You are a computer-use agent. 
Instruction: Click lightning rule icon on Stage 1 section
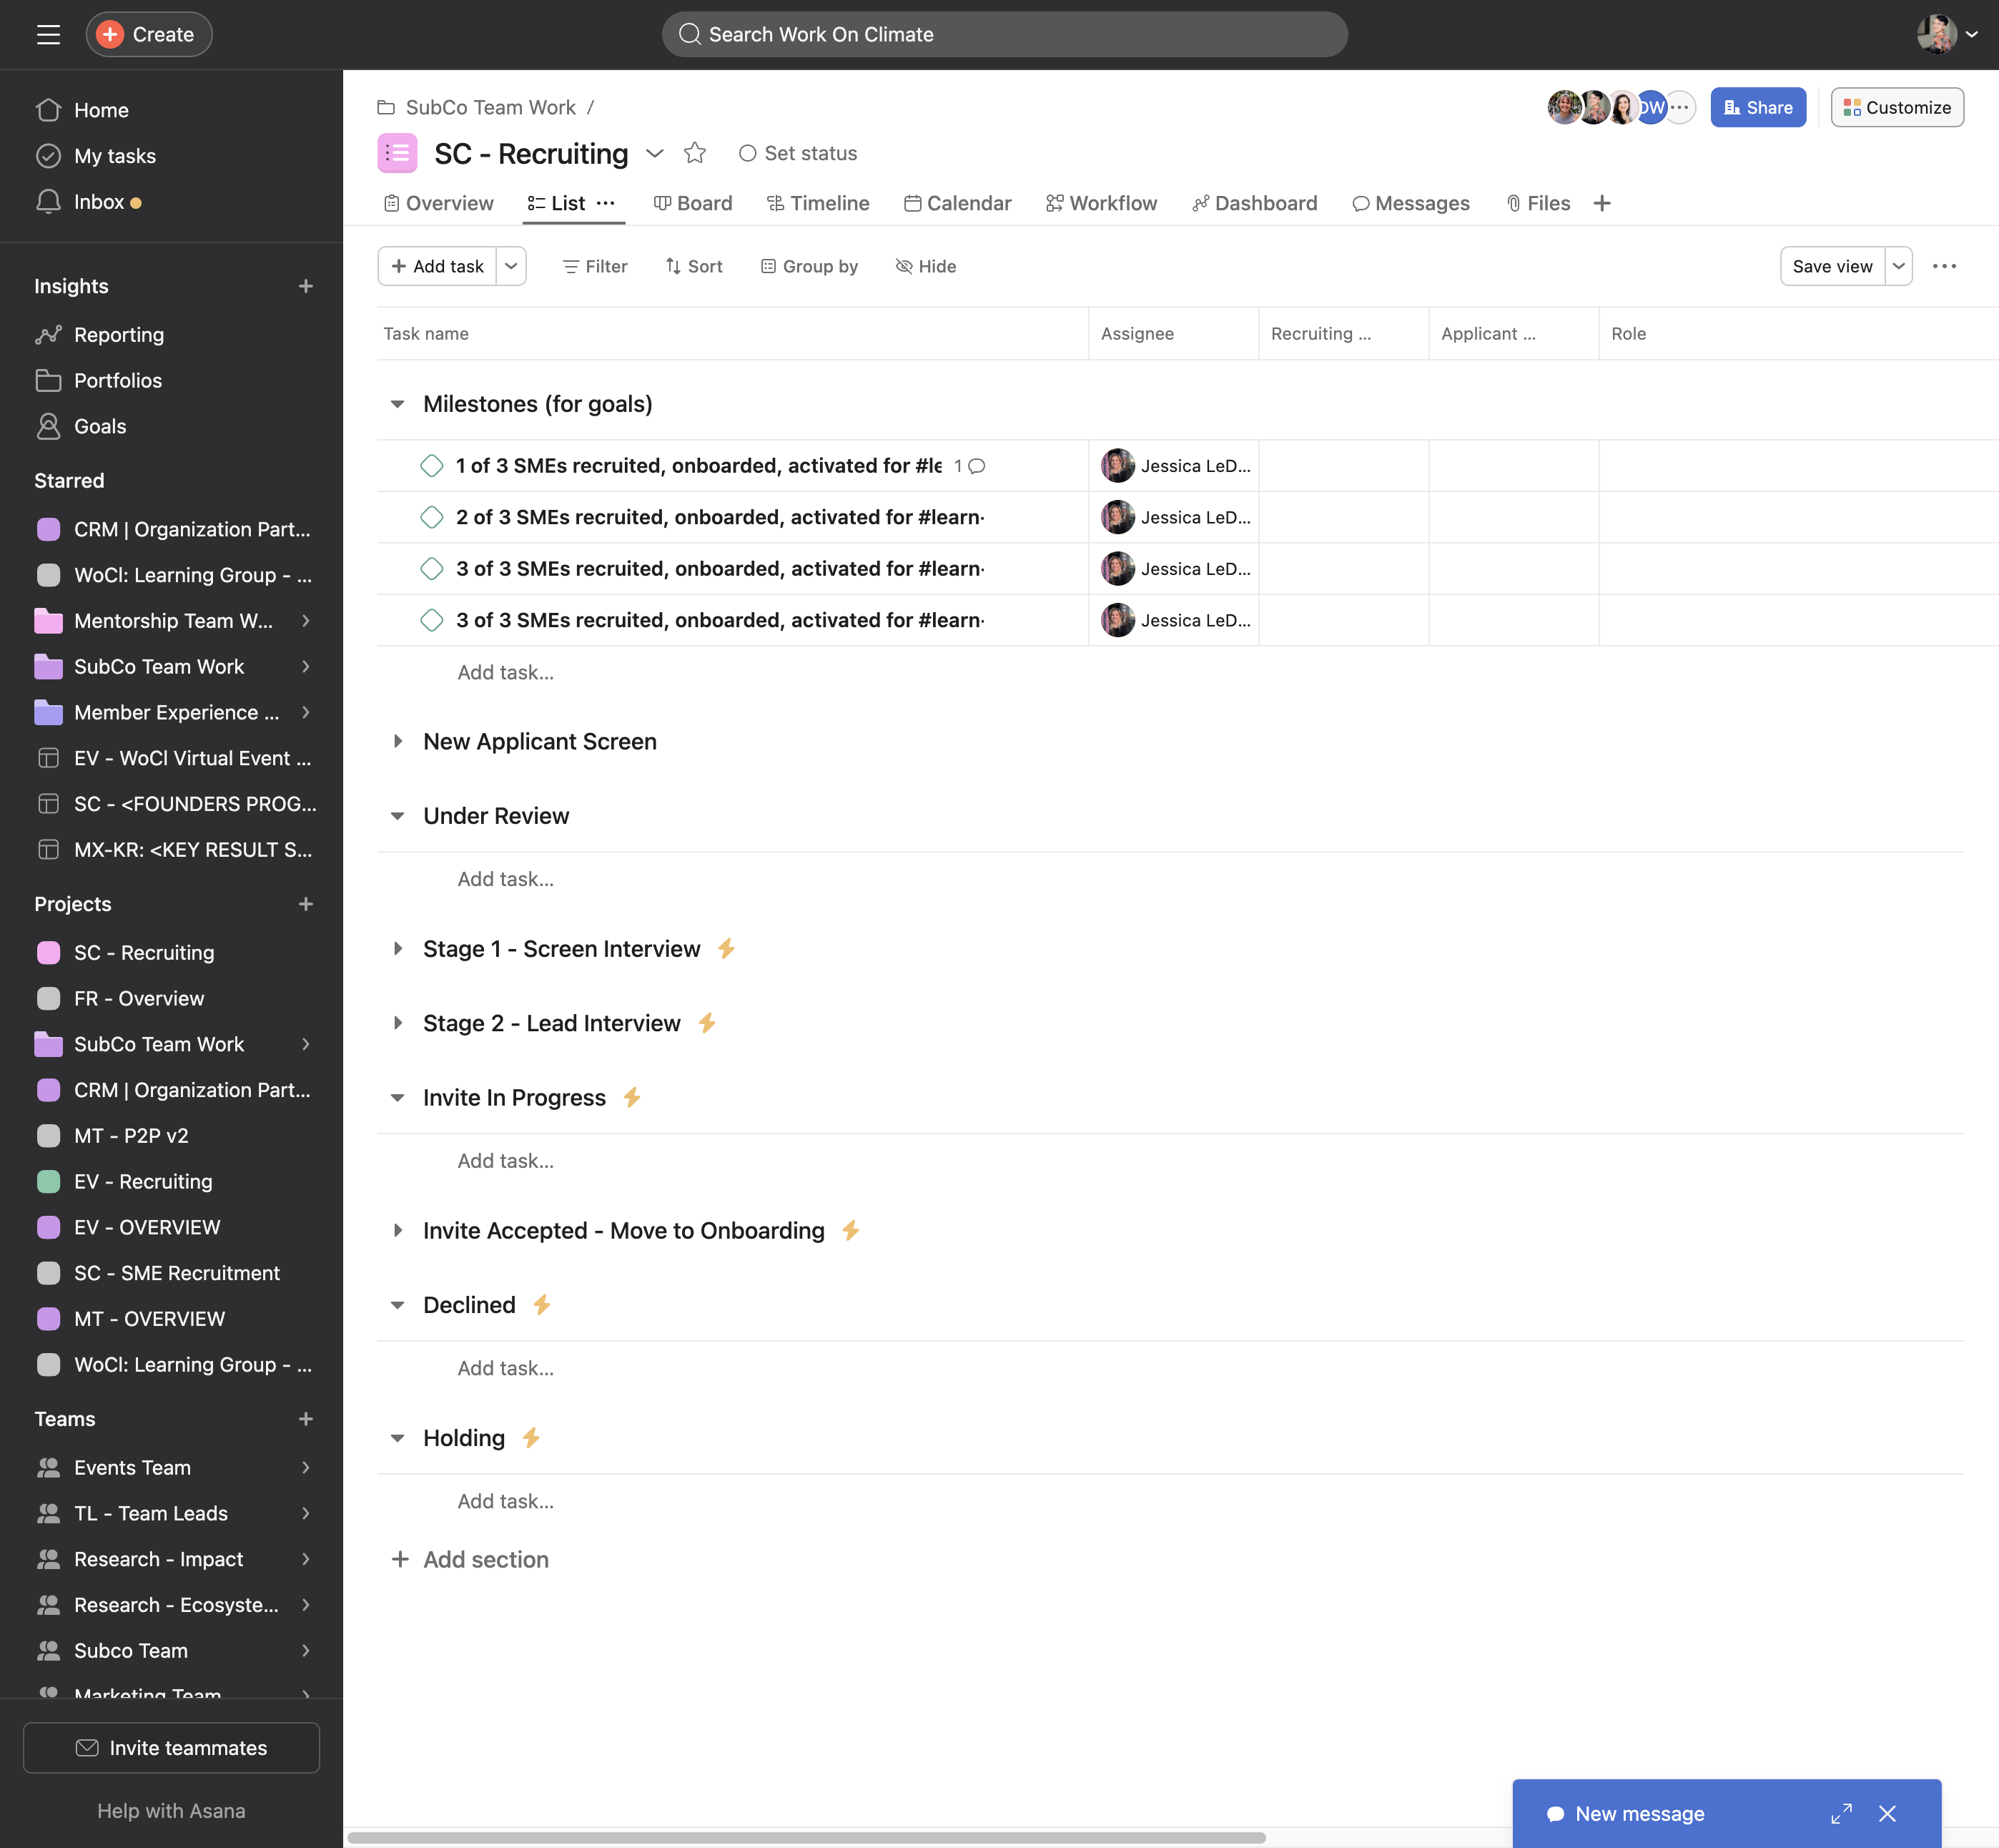click(x=726, y=948)
